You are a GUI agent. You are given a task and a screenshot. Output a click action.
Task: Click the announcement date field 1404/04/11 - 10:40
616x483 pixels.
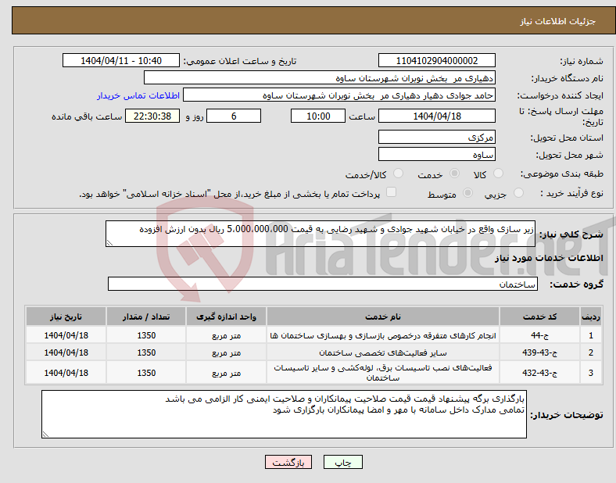coord(121,60)
